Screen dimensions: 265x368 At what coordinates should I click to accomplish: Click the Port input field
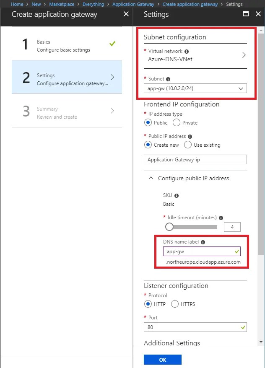point(195,327)
